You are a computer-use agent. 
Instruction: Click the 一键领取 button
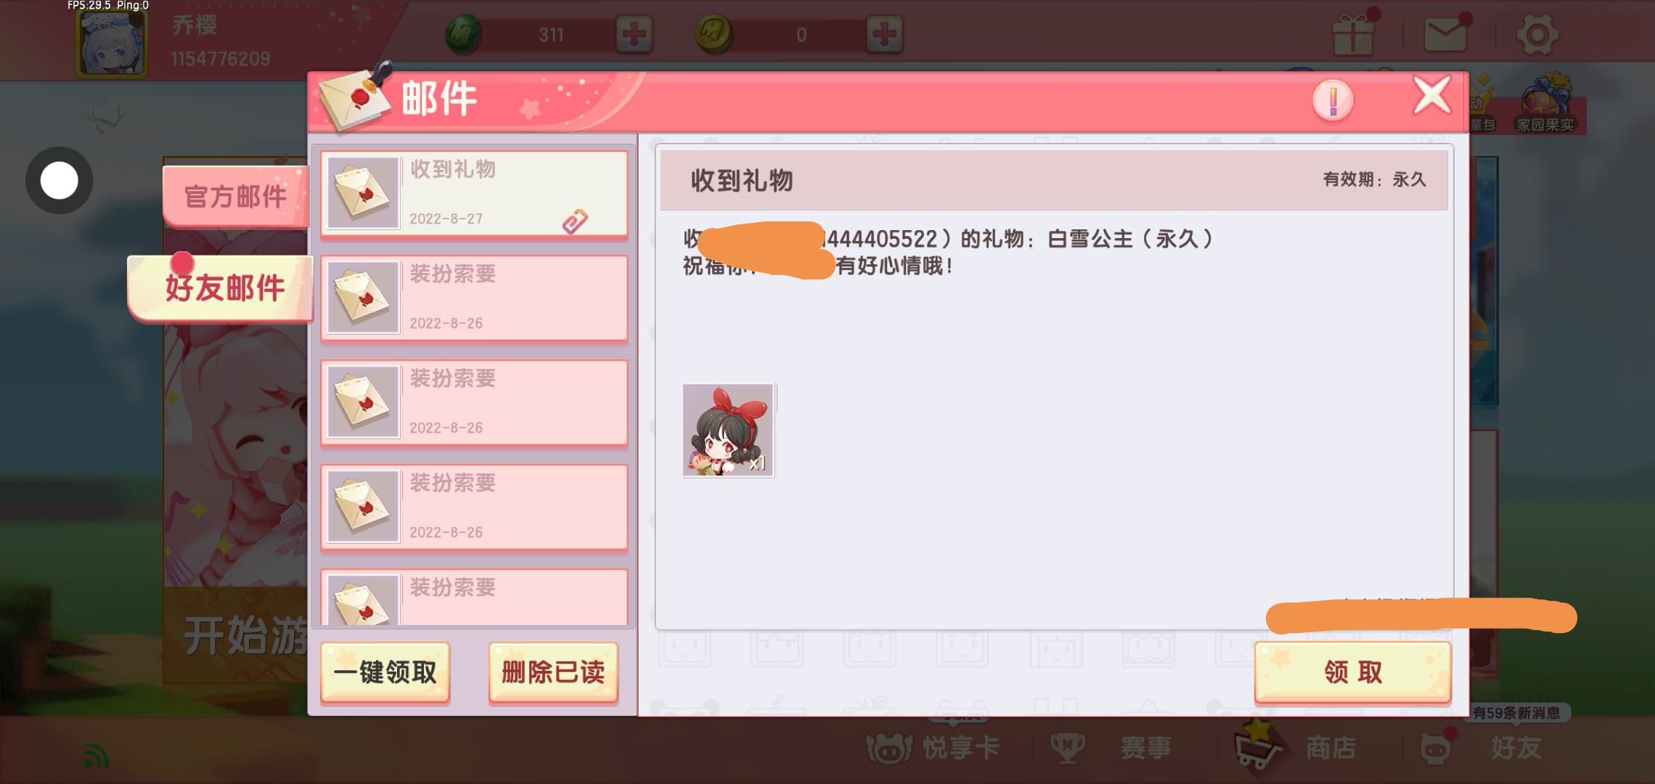[x=385, y=672]
